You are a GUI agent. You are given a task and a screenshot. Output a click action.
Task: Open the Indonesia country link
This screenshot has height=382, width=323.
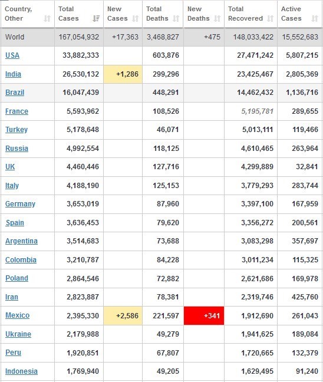point(21,371)
